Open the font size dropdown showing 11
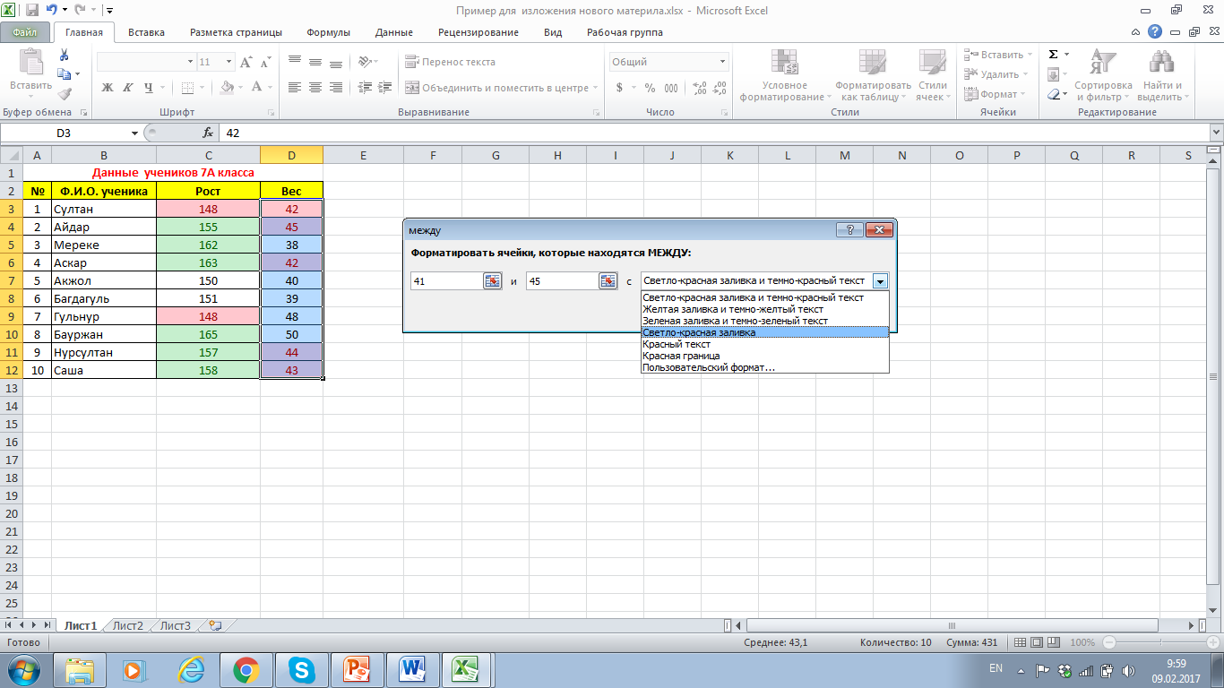The height and width of the screenshot is (688, 1224). [x=229, y=62]
